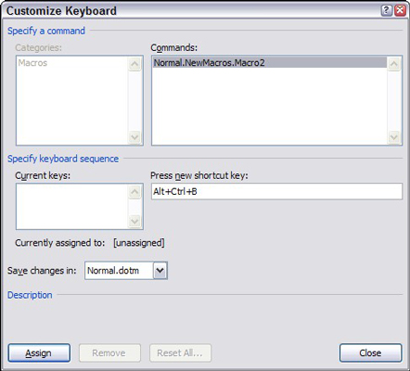410x371 pixels.
Task: Click the Reset All... button
Action: [x=180, y=352]
